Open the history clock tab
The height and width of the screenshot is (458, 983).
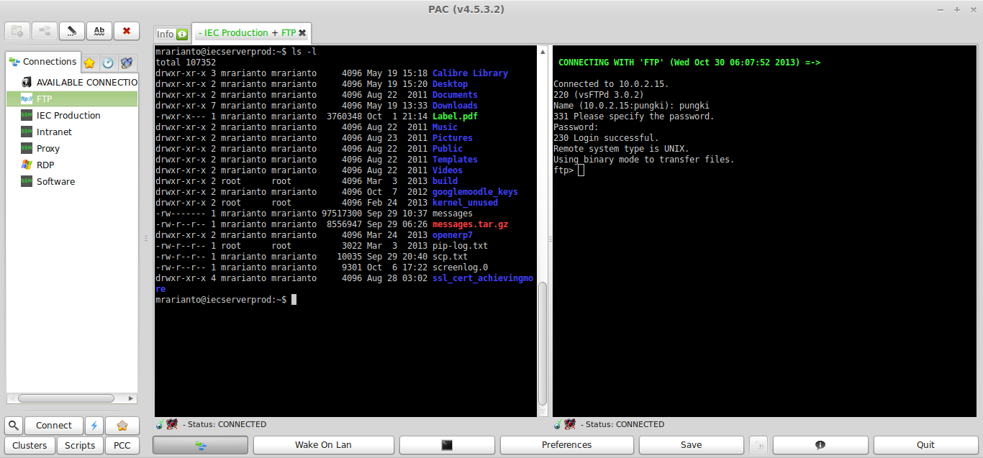[x=107, y=63]
